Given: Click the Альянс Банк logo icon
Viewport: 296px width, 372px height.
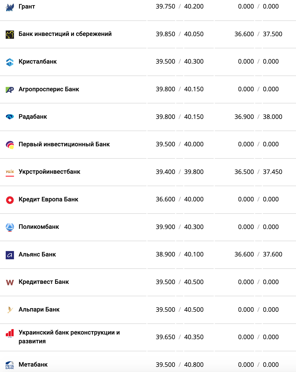Looking at the screenshot, I should coord(10,255).
